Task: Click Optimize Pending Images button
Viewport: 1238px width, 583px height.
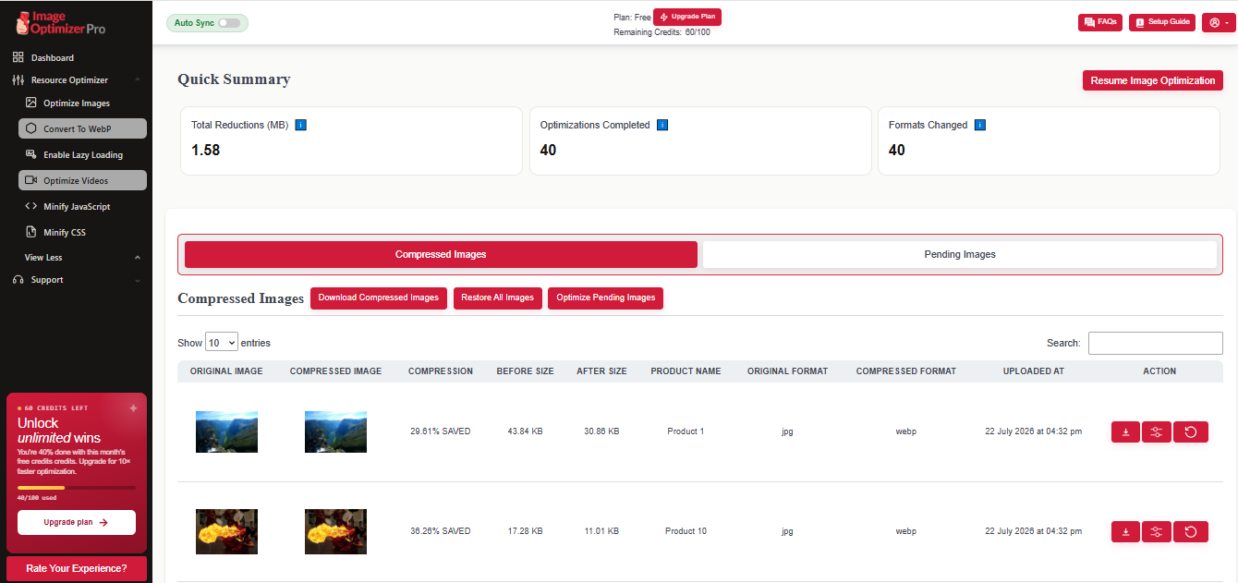Action: click(606, 298)
